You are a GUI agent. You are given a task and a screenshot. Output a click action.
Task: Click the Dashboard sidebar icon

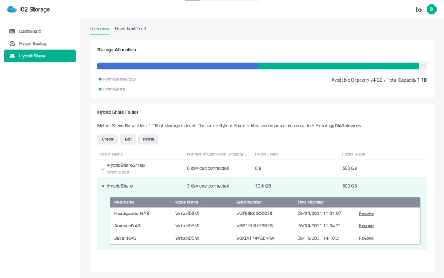click(12, 32)
